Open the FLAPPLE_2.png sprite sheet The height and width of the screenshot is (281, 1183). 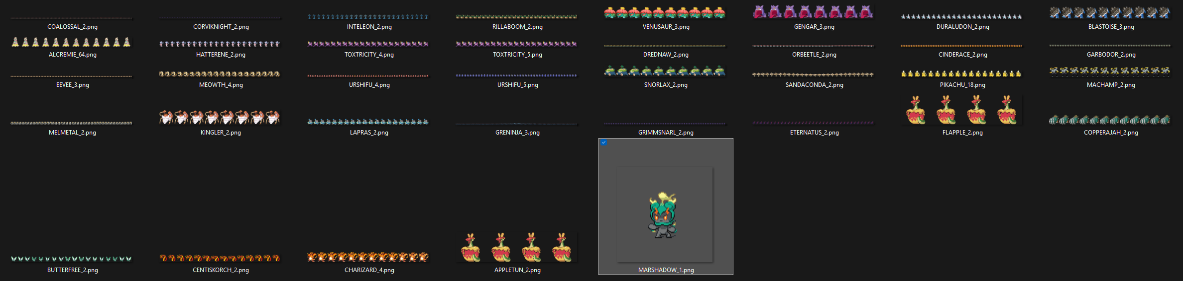coord(962,110)
